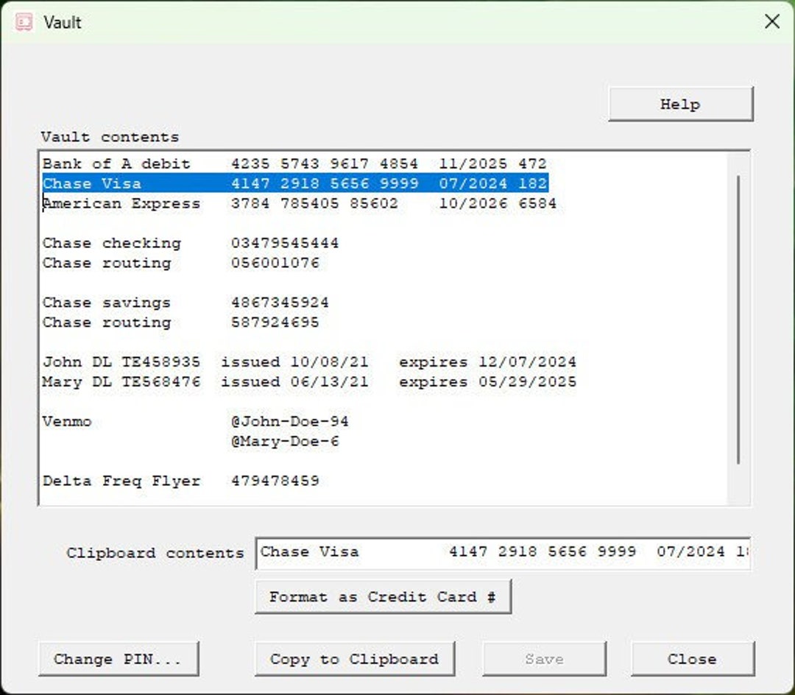Open the Change PIN dialog
795x695 pixels.
(119, 659)
